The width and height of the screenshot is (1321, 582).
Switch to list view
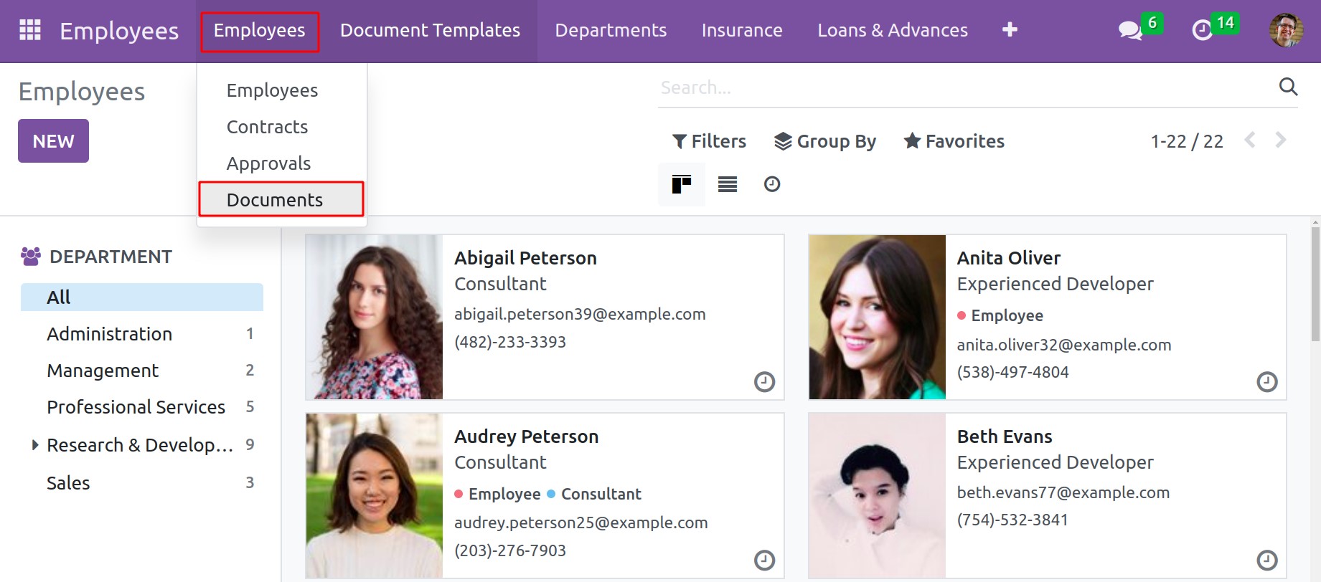(x=728, y=184)
